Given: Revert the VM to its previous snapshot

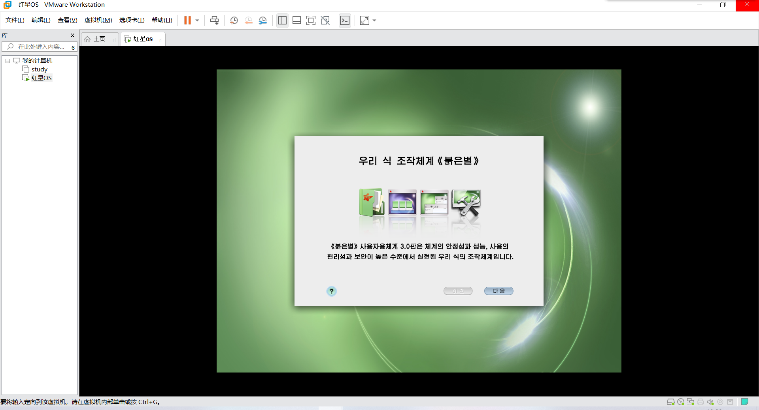Looking at the screenshot, I should 249,21.
